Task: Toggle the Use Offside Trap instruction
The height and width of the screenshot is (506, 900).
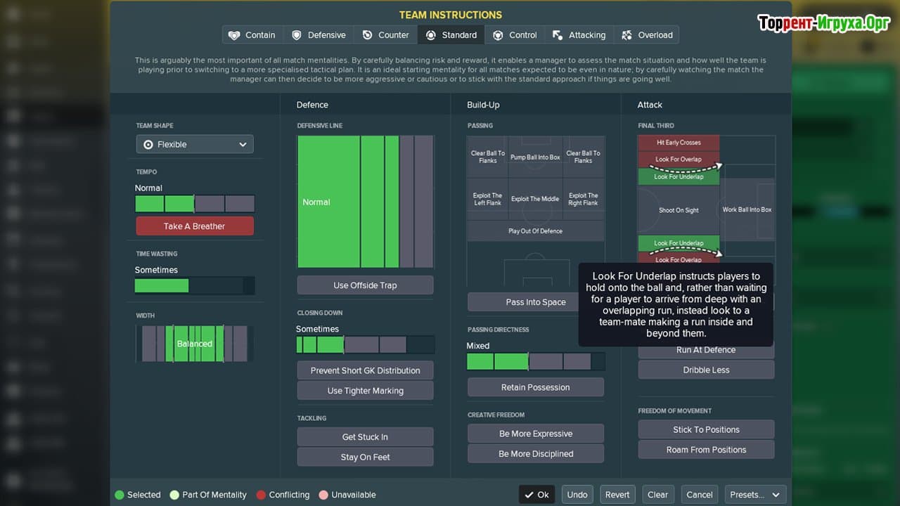Action: 365,285
